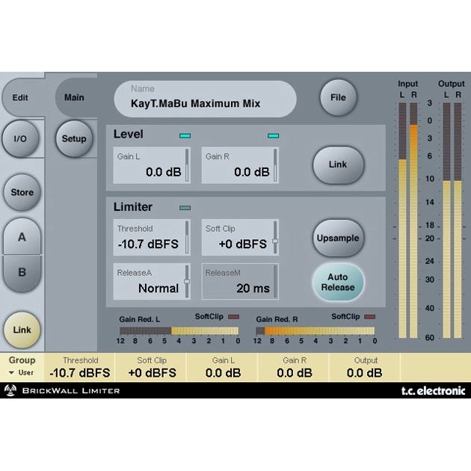The height and width of the screenshot is (471, 471).
Task: Click the Gain R 0.0 dB value
Action: coord(252,172)
